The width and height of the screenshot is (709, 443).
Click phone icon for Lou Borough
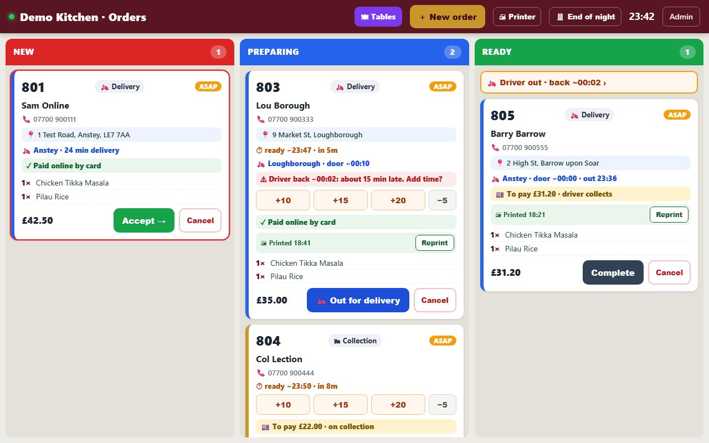261,119
